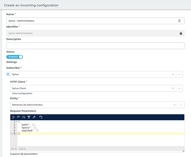
Task: Click the Subscriber collapse arrows icon
Action: point(8,74)
